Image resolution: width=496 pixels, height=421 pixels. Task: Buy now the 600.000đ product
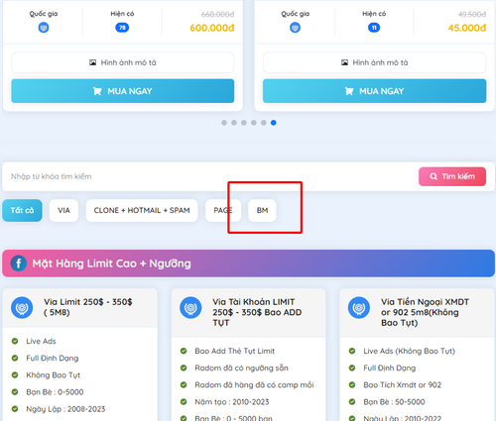point(123,91)
